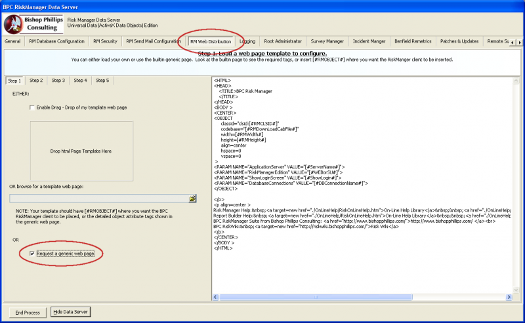The height and width of the screenshot is (323, 525).
Task: Click the classid="clsid:[#RMCLSID#]" line
Action: 250,124
